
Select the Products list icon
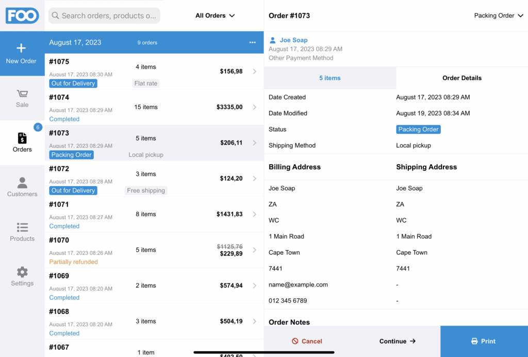pyautogui.click(x=22, y=227)
